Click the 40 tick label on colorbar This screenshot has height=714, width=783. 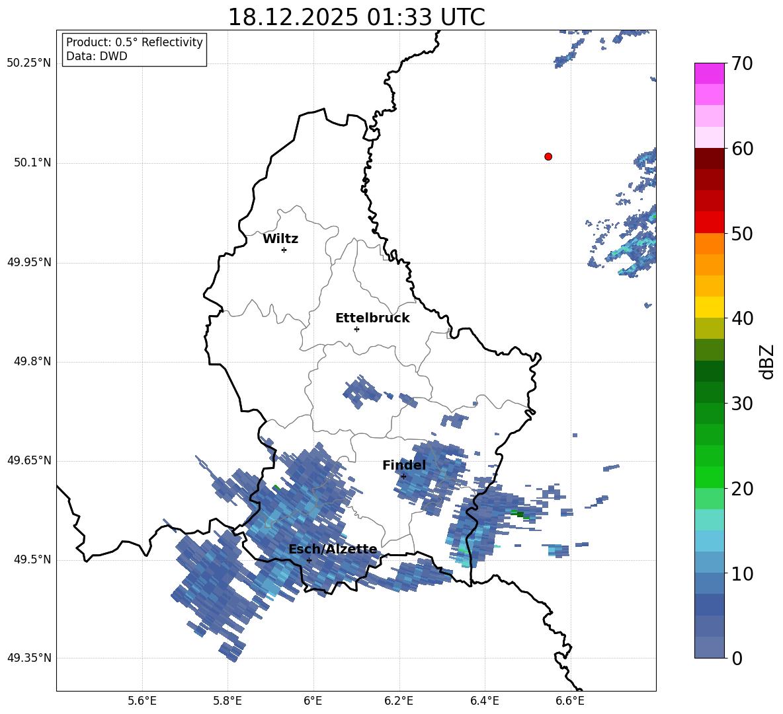742,318
